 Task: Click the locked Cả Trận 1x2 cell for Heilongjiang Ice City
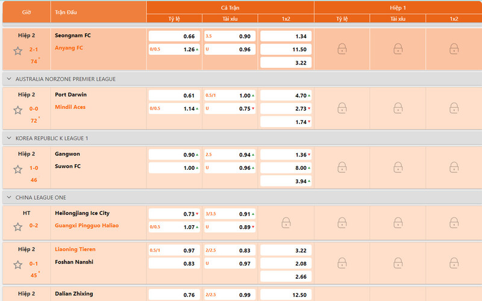coord(286,223)
